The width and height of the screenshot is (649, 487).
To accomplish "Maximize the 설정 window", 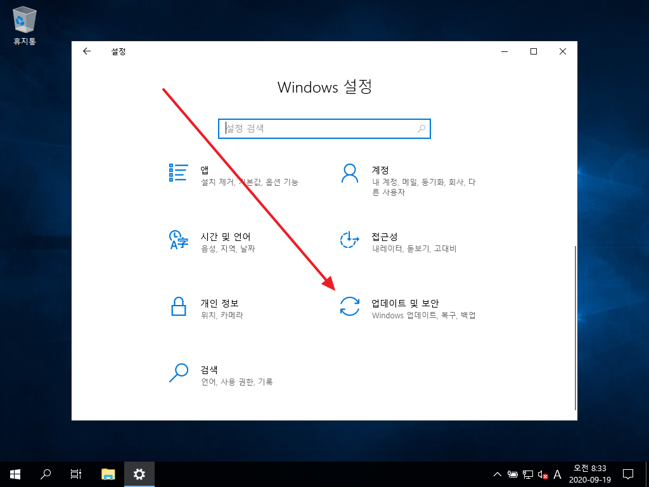I will [x=534, y=51].
